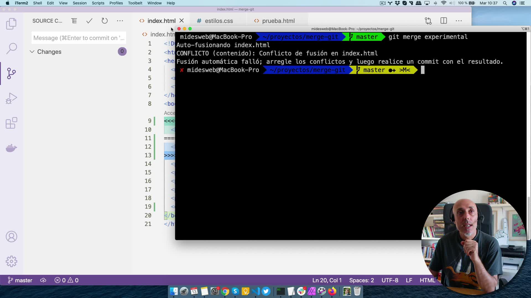Image resolution: width=531 pixels, height=298 pixels.
Task: Commit changes with the checkmark icon
Action: (x=89, y=21)
